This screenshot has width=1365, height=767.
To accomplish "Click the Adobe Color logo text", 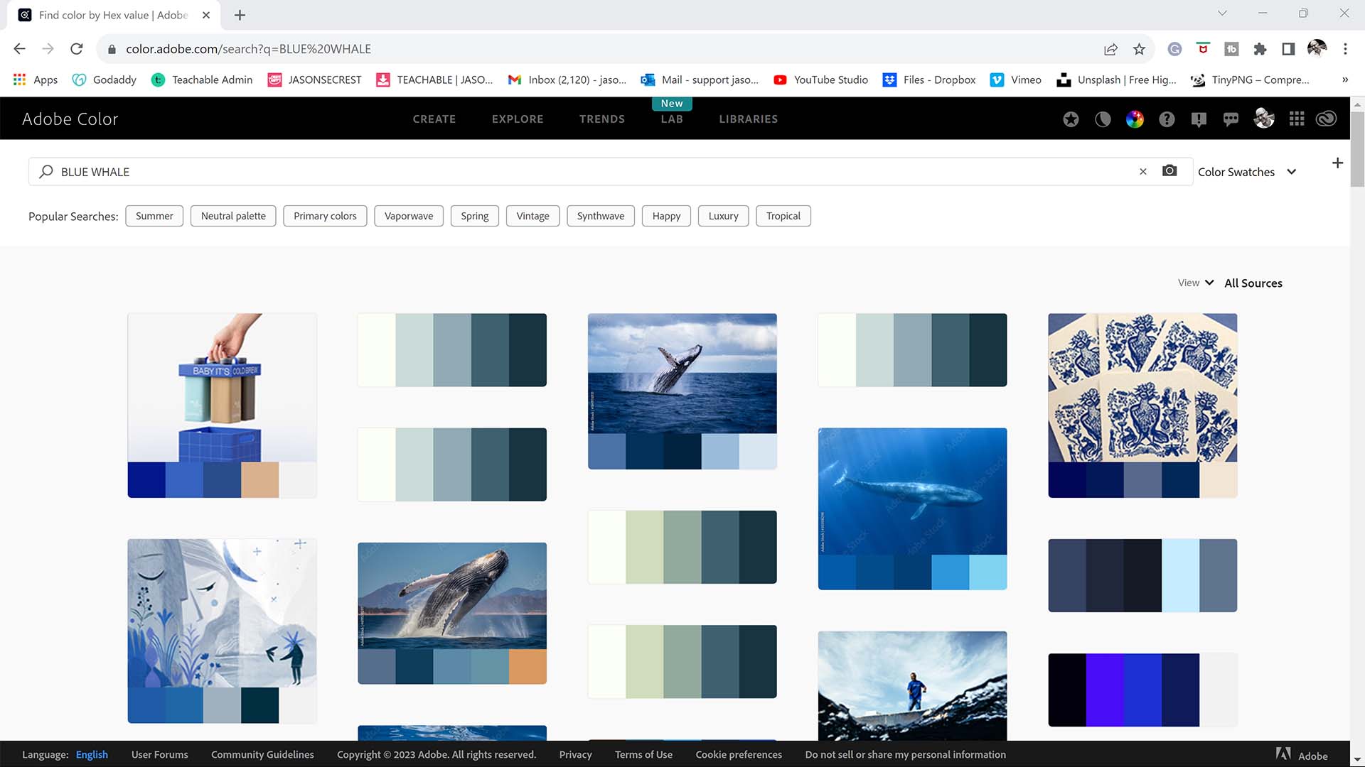I will tap(70, 119).
